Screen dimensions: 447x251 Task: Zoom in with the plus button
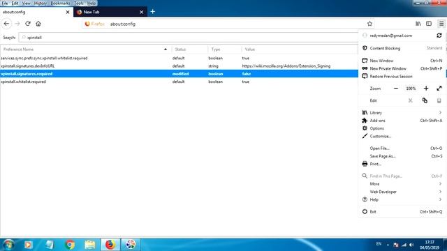pos(426,89)
